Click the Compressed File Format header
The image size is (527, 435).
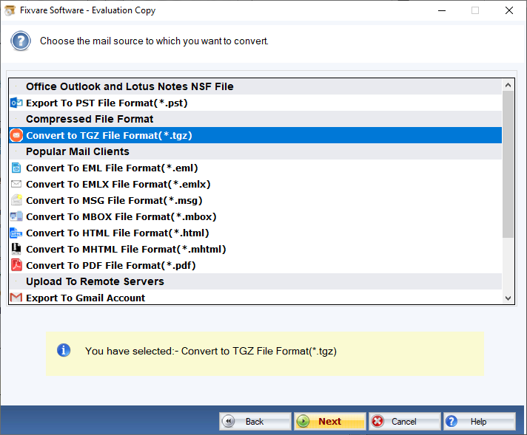pos(255,119)
